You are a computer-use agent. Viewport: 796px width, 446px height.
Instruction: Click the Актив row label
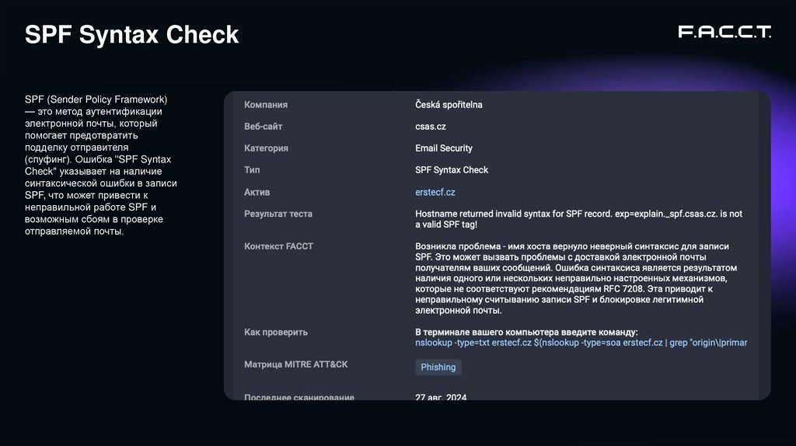coord(257,192)
